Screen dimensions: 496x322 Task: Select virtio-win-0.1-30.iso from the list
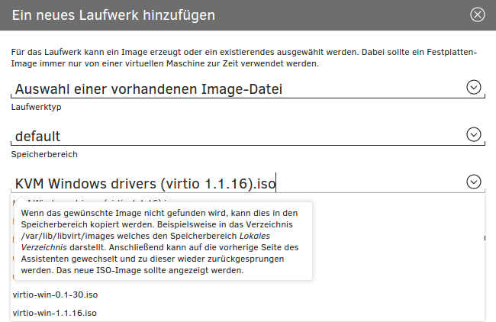56,294
